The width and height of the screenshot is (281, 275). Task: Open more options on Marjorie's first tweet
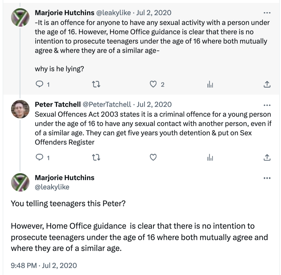coord(267,13)
